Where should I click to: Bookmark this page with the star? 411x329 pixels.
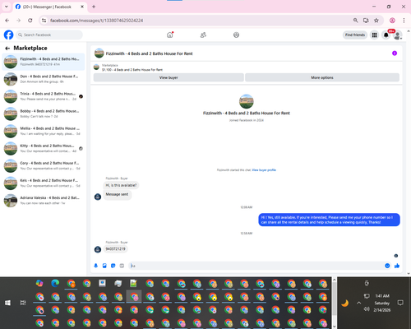point(376,21)
